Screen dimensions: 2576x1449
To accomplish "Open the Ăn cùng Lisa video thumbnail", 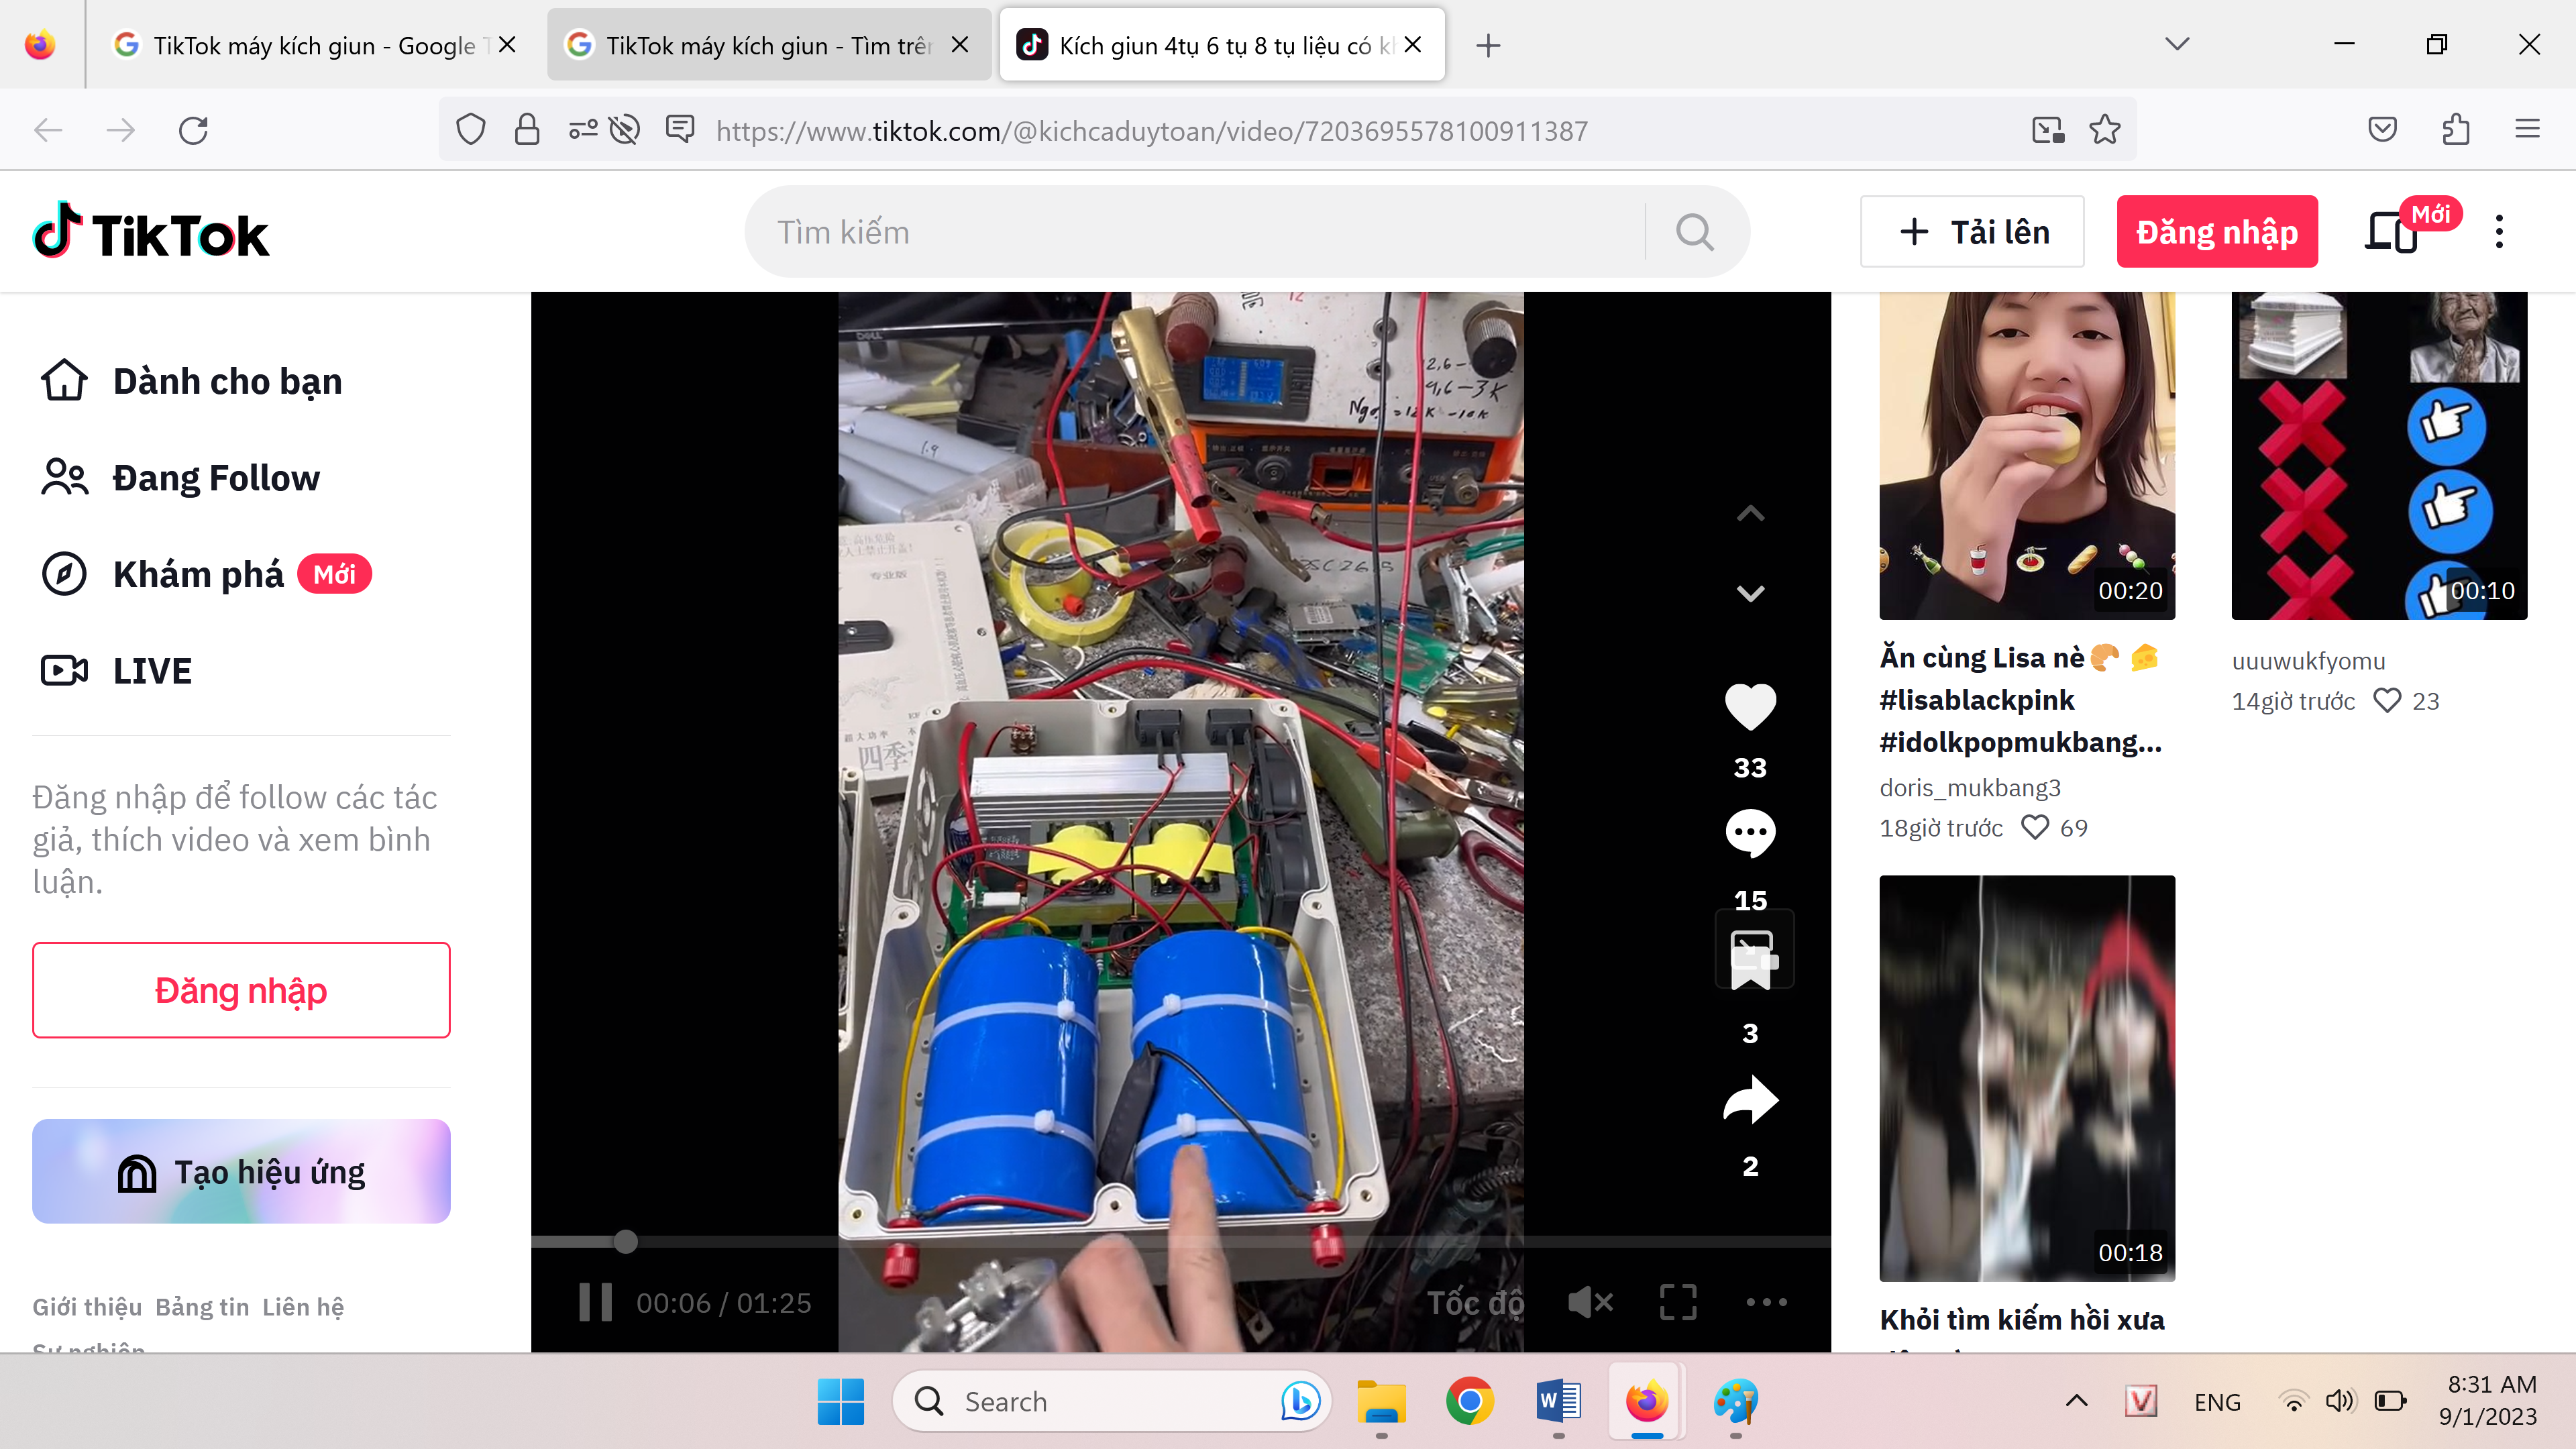I will [2026, 455].
